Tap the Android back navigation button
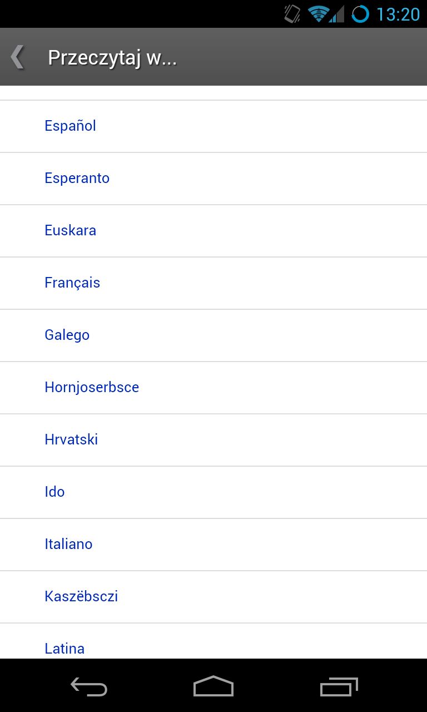The height and width of the screenshot is (712, 427). click(89, 687)
